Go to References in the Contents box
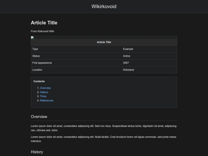 [47, 101]
